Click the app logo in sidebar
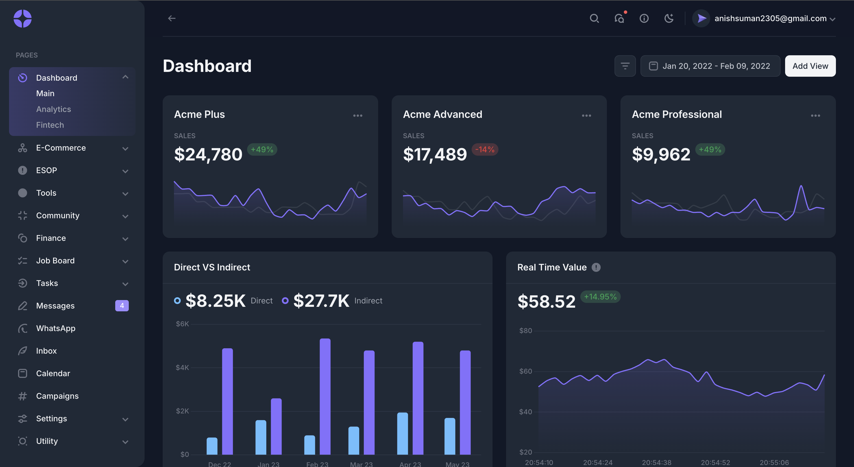The width and height of the screenshot is (854, 467). (x=23, y=19)
